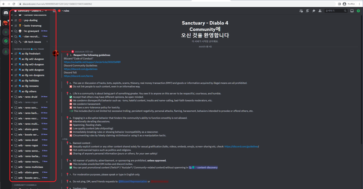363x189 pixels.
Task: Open the green Help question mark icon
Action: pyautogui.click(x=358, y=11)
